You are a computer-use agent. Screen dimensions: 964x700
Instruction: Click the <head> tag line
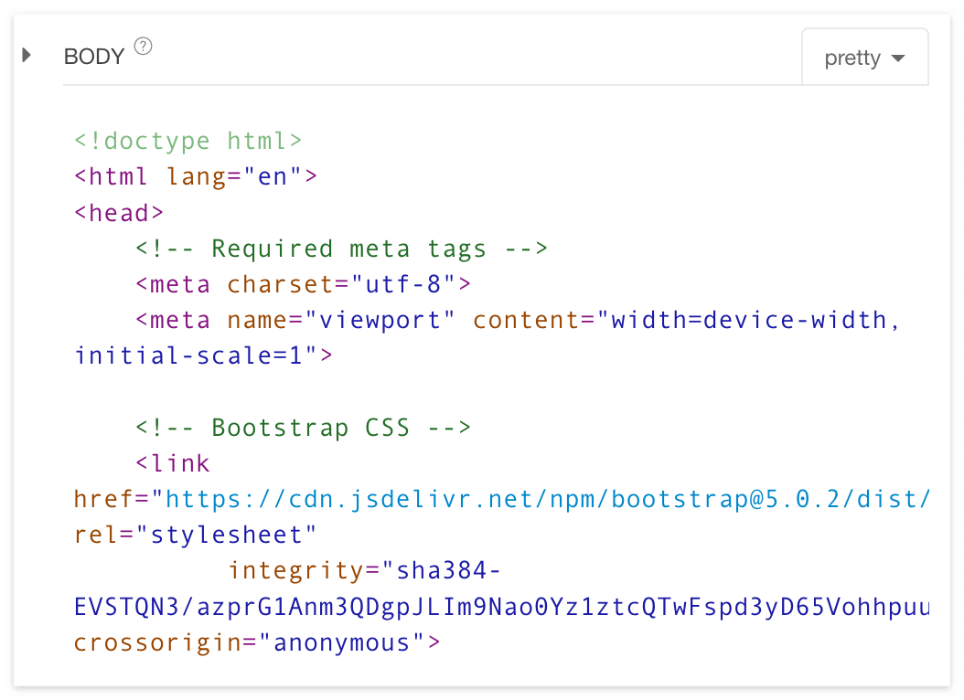click(x=119, y=212)
